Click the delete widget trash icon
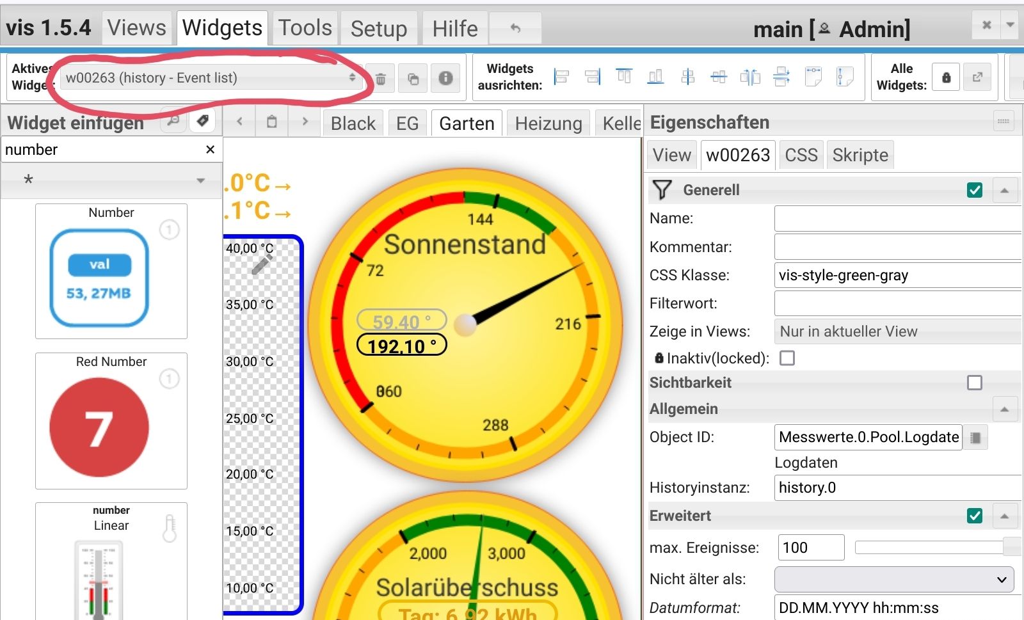This screenshot has height=620, width=1024. 380,79
